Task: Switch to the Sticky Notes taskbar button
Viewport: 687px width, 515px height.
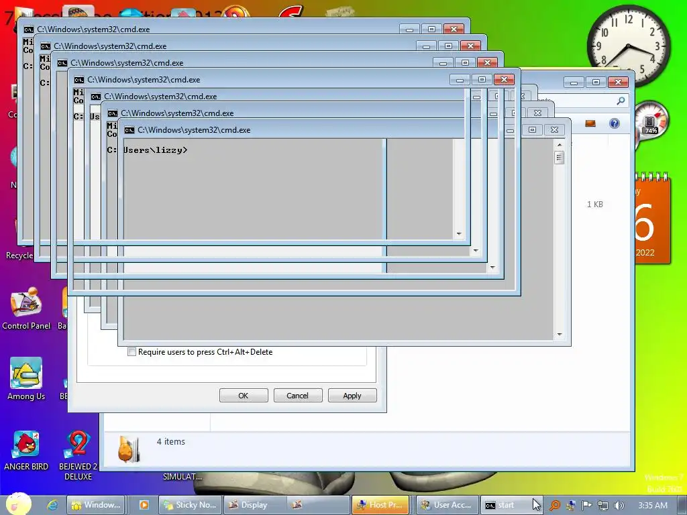Action: [x=190, y=505]
